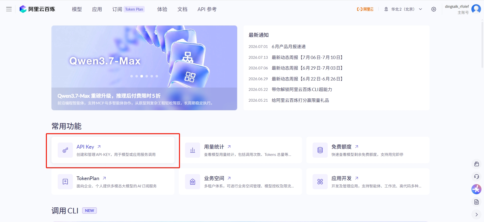
Task: Click the arrow beside 免费额度
Action: click(357, 147)
